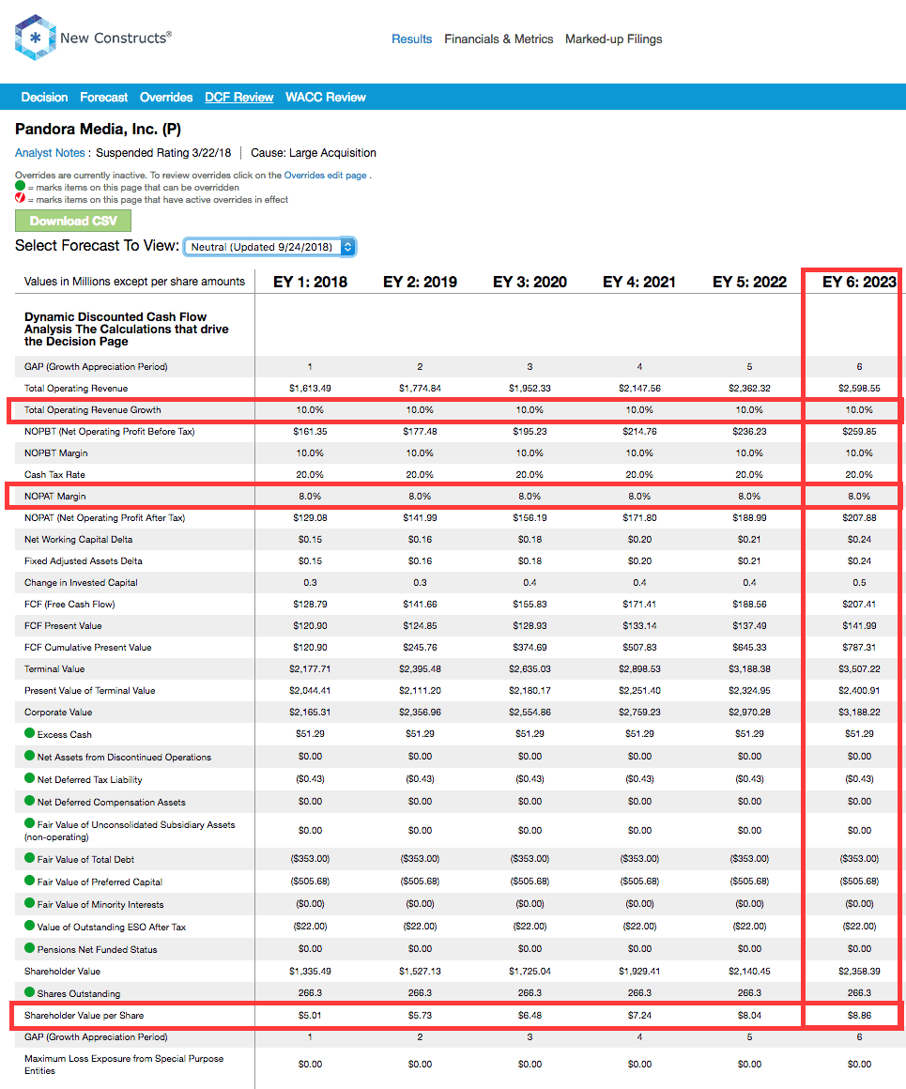
Task: Go to the Overrides page
Action: point(166,98)
